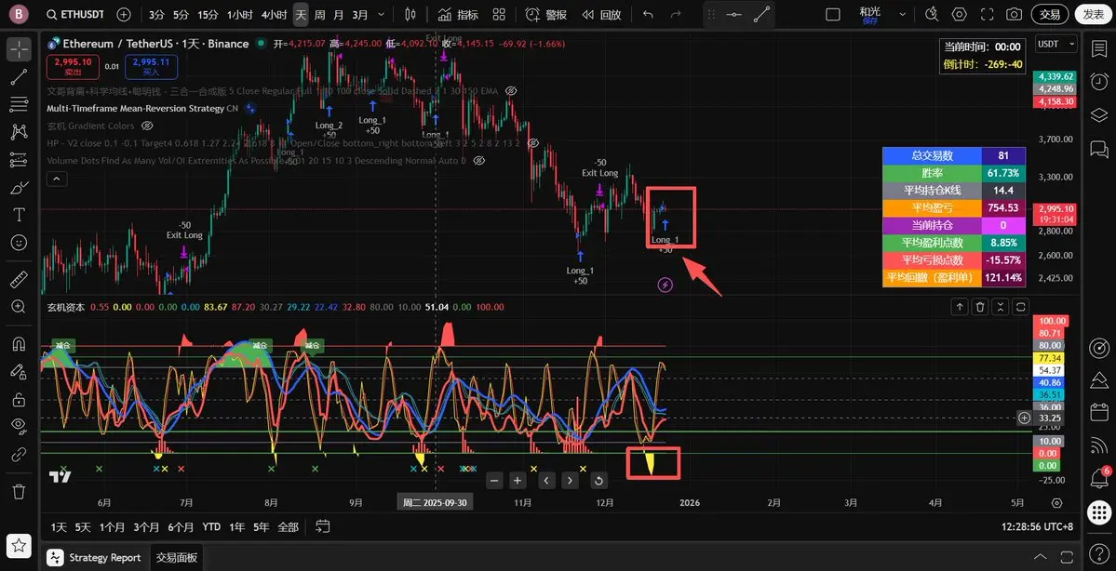Open the chats panel

pyautogui.click(x=1099, y=149)
